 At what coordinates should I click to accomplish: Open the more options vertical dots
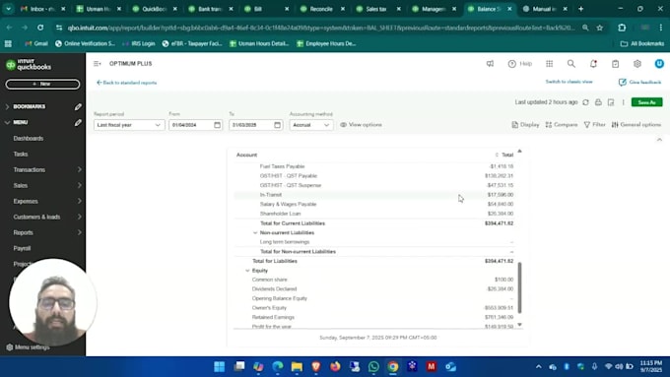coord(623,102)
